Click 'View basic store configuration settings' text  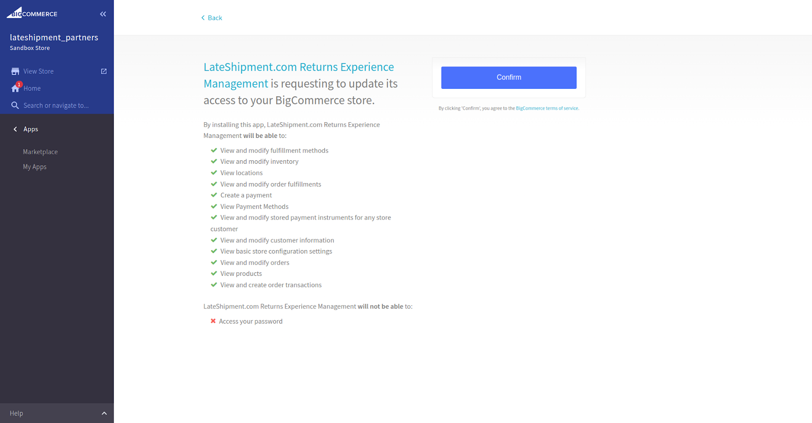[x=276, y=252]
